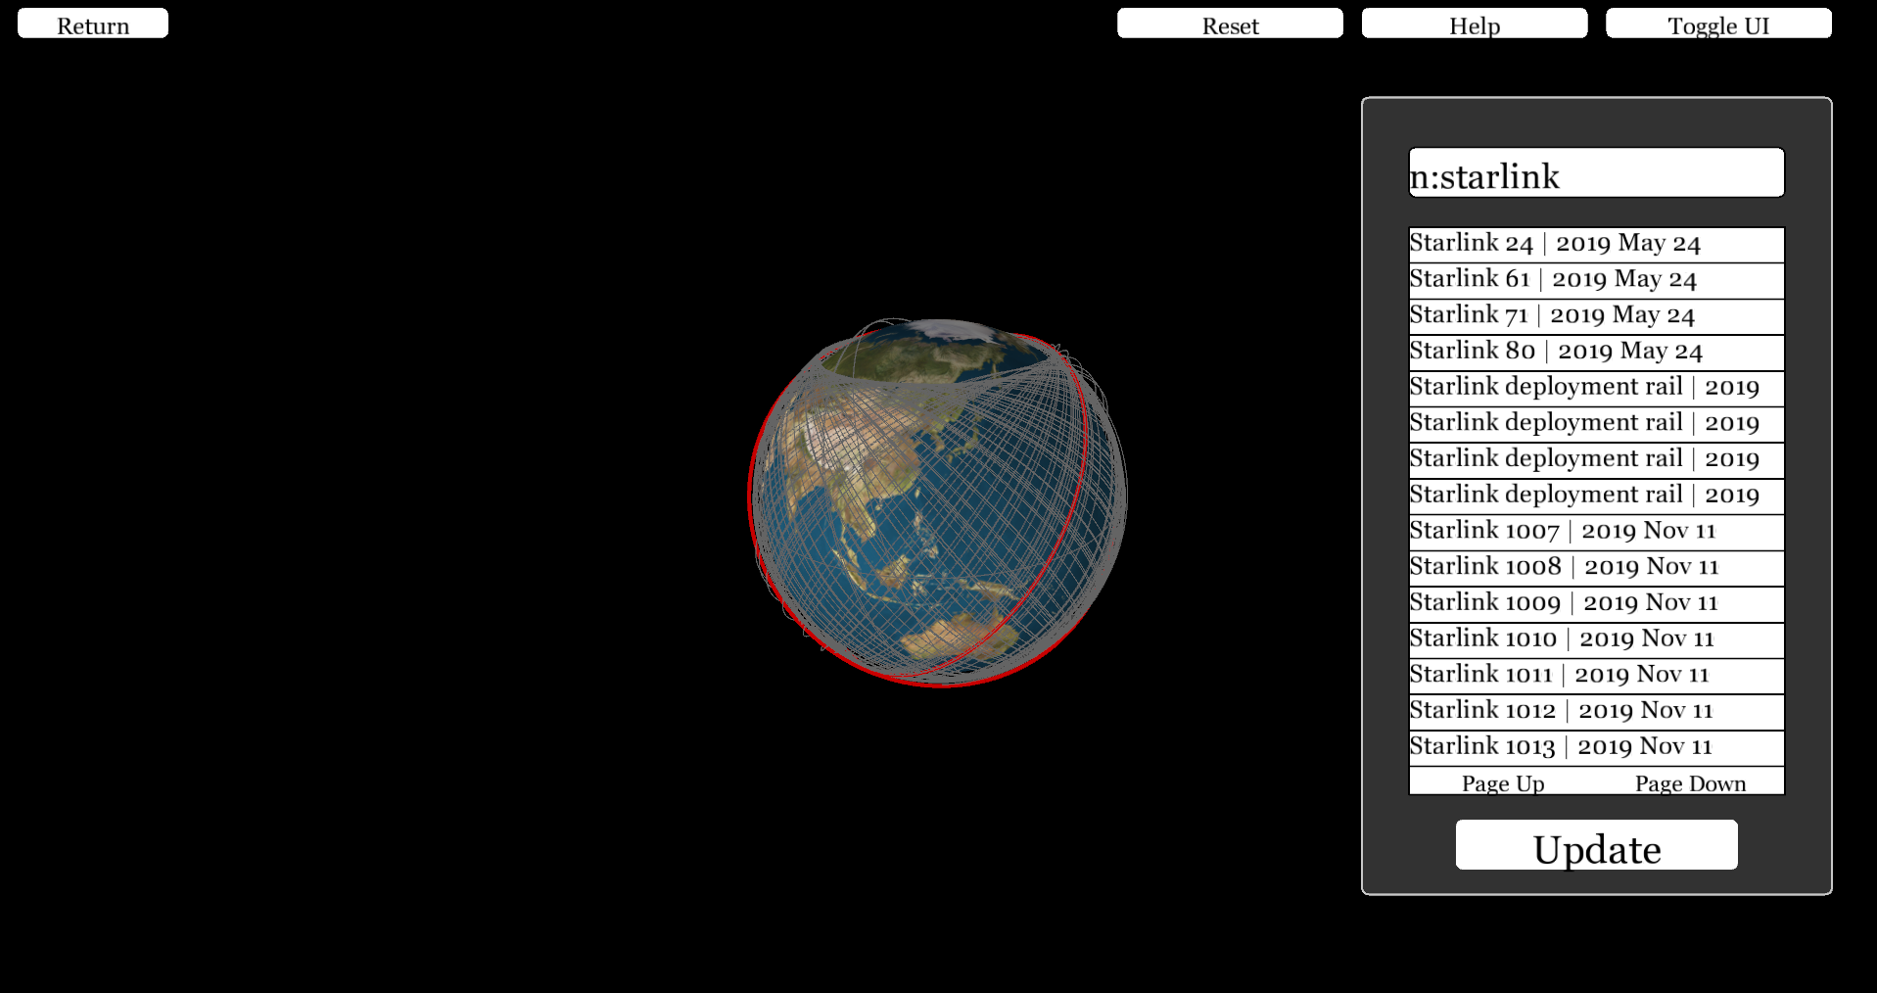The height and width of the screenshot is (993, 1877).
Task: Select Starlink 80 | 2019 May 24
Action: pyautogui.click(x=1596, y=353)
